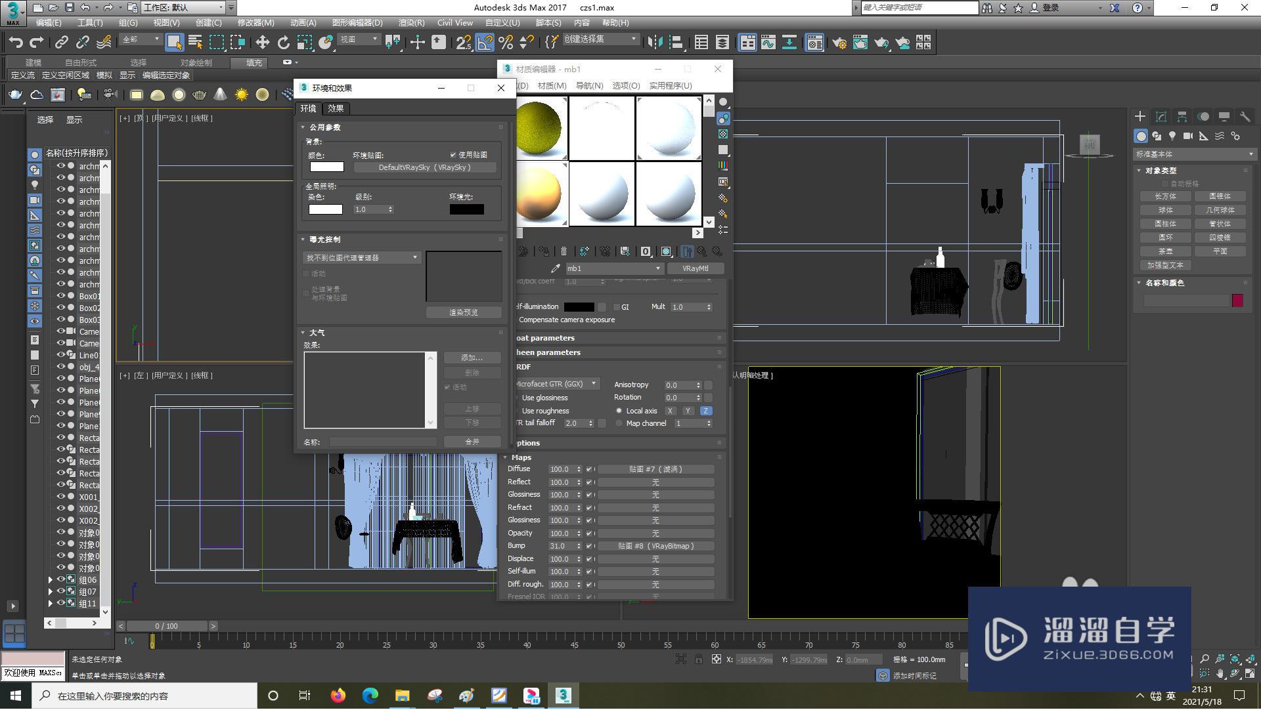Open exposure control type dropdown
1261x710 pixels.
tap(362, 258)
